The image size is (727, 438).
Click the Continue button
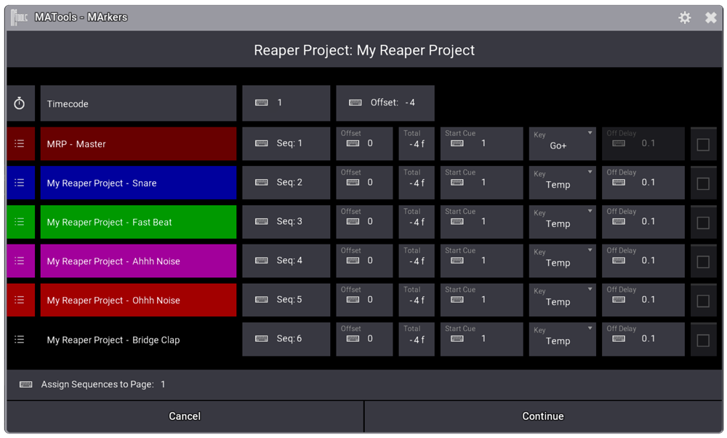pos(543,416)
